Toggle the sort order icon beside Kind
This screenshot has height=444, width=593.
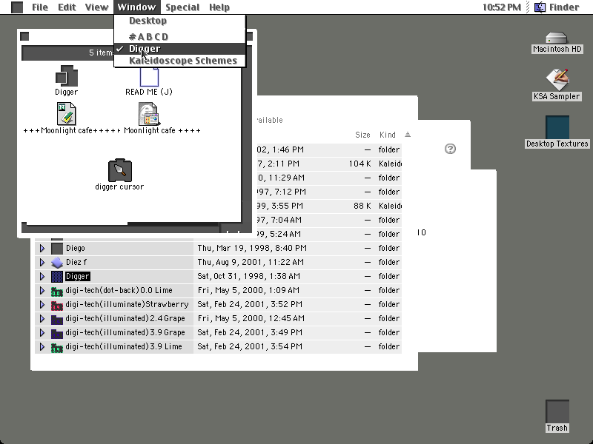407,135
